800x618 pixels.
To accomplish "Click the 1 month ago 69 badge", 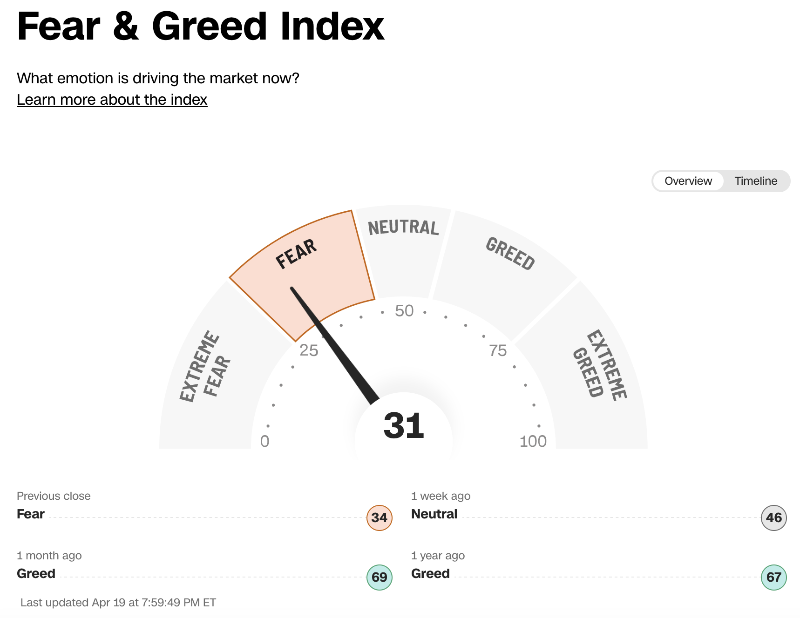I will tap(379, 577).
